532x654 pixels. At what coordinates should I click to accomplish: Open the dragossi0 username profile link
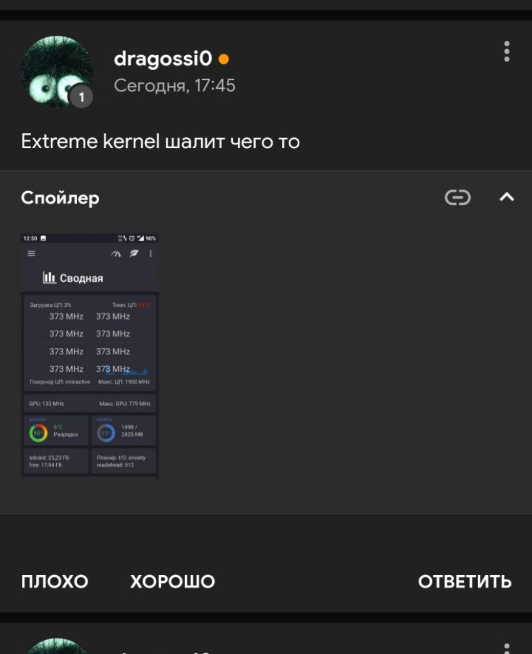(x=163, y=59)
